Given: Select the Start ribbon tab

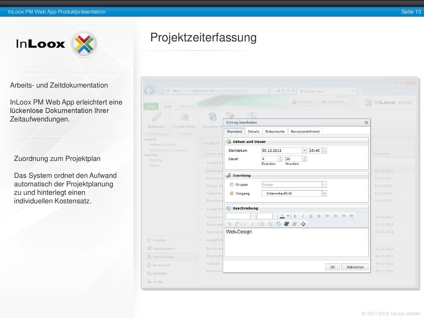Looking at the screenshot, I should click(167, 106).
